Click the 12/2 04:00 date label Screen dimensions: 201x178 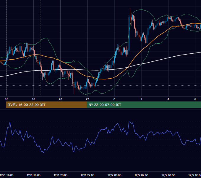point(168,175)
